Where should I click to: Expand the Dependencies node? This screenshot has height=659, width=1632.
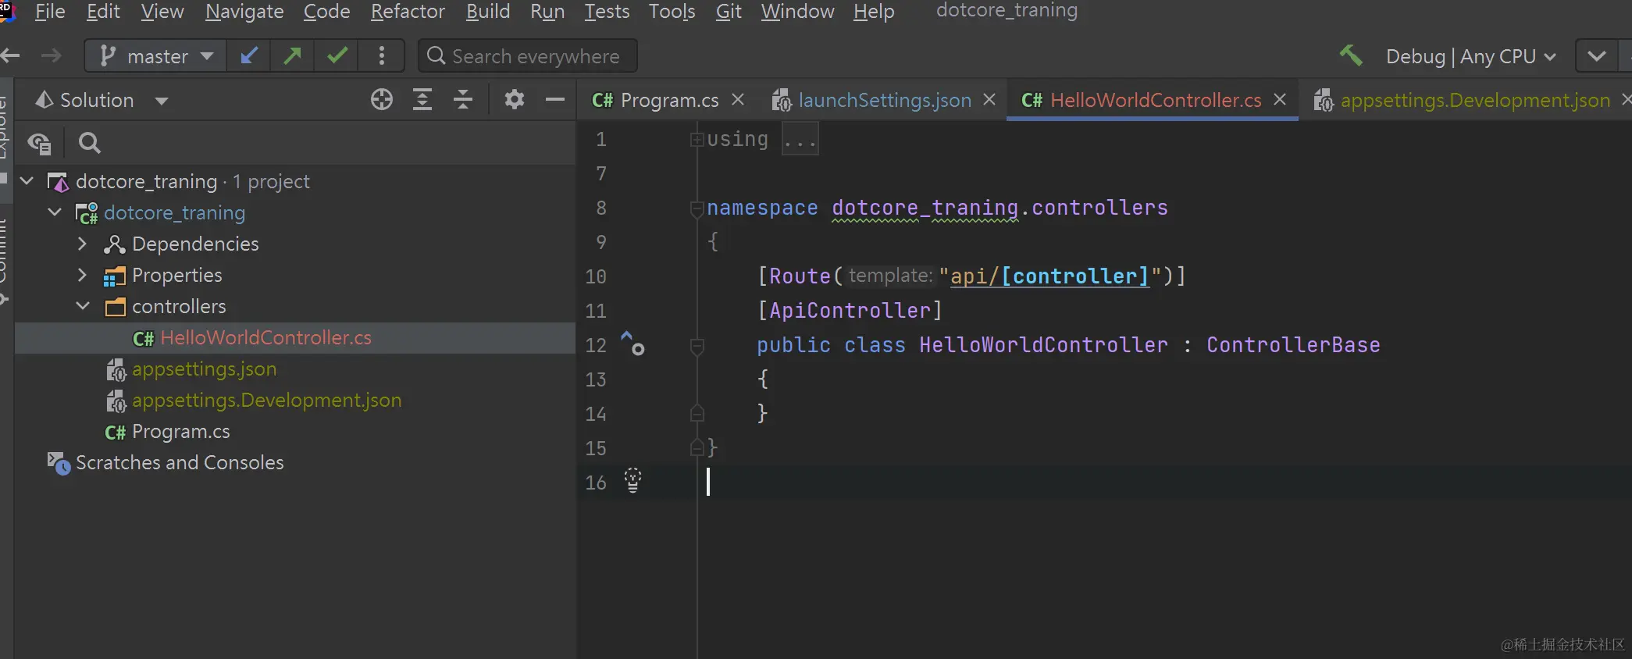[83, 244]
